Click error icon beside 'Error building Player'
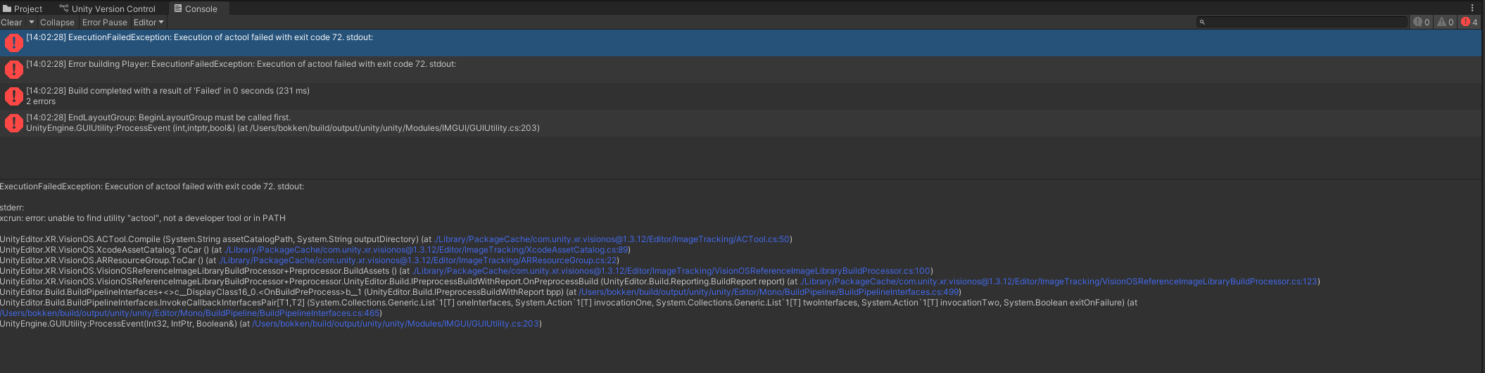 13,70
